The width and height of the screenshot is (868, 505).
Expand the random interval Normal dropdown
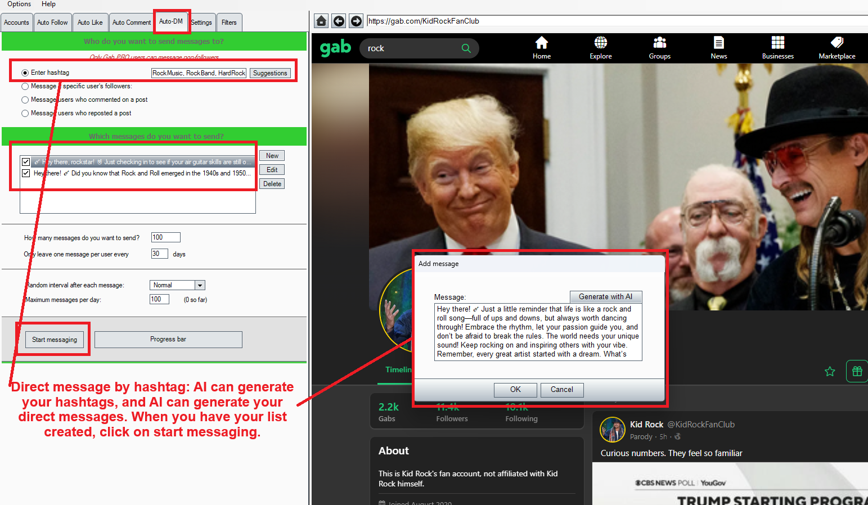point(200,285)
